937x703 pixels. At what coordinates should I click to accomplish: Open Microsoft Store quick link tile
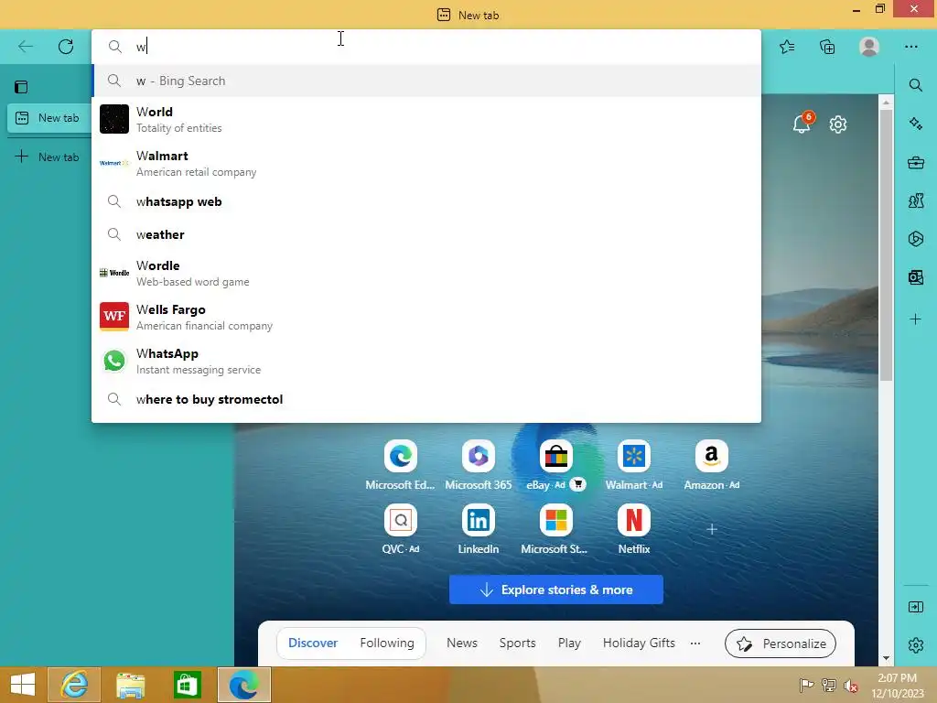(555, 529)
